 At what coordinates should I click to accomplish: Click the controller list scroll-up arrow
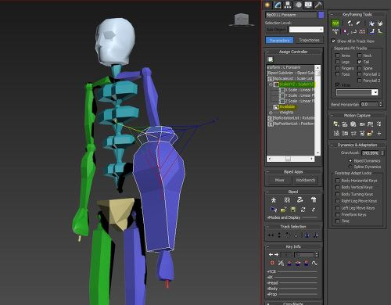click(x=317, y=67)
